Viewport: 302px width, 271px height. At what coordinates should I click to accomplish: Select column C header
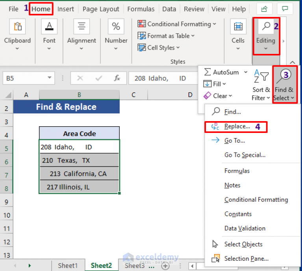pyautogui.click(x=133, y=95)
